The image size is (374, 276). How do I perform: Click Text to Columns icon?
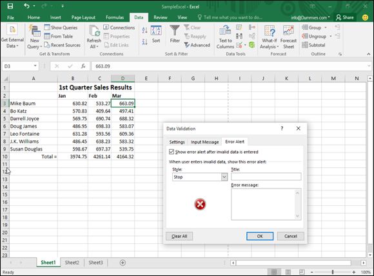(225, 30)
